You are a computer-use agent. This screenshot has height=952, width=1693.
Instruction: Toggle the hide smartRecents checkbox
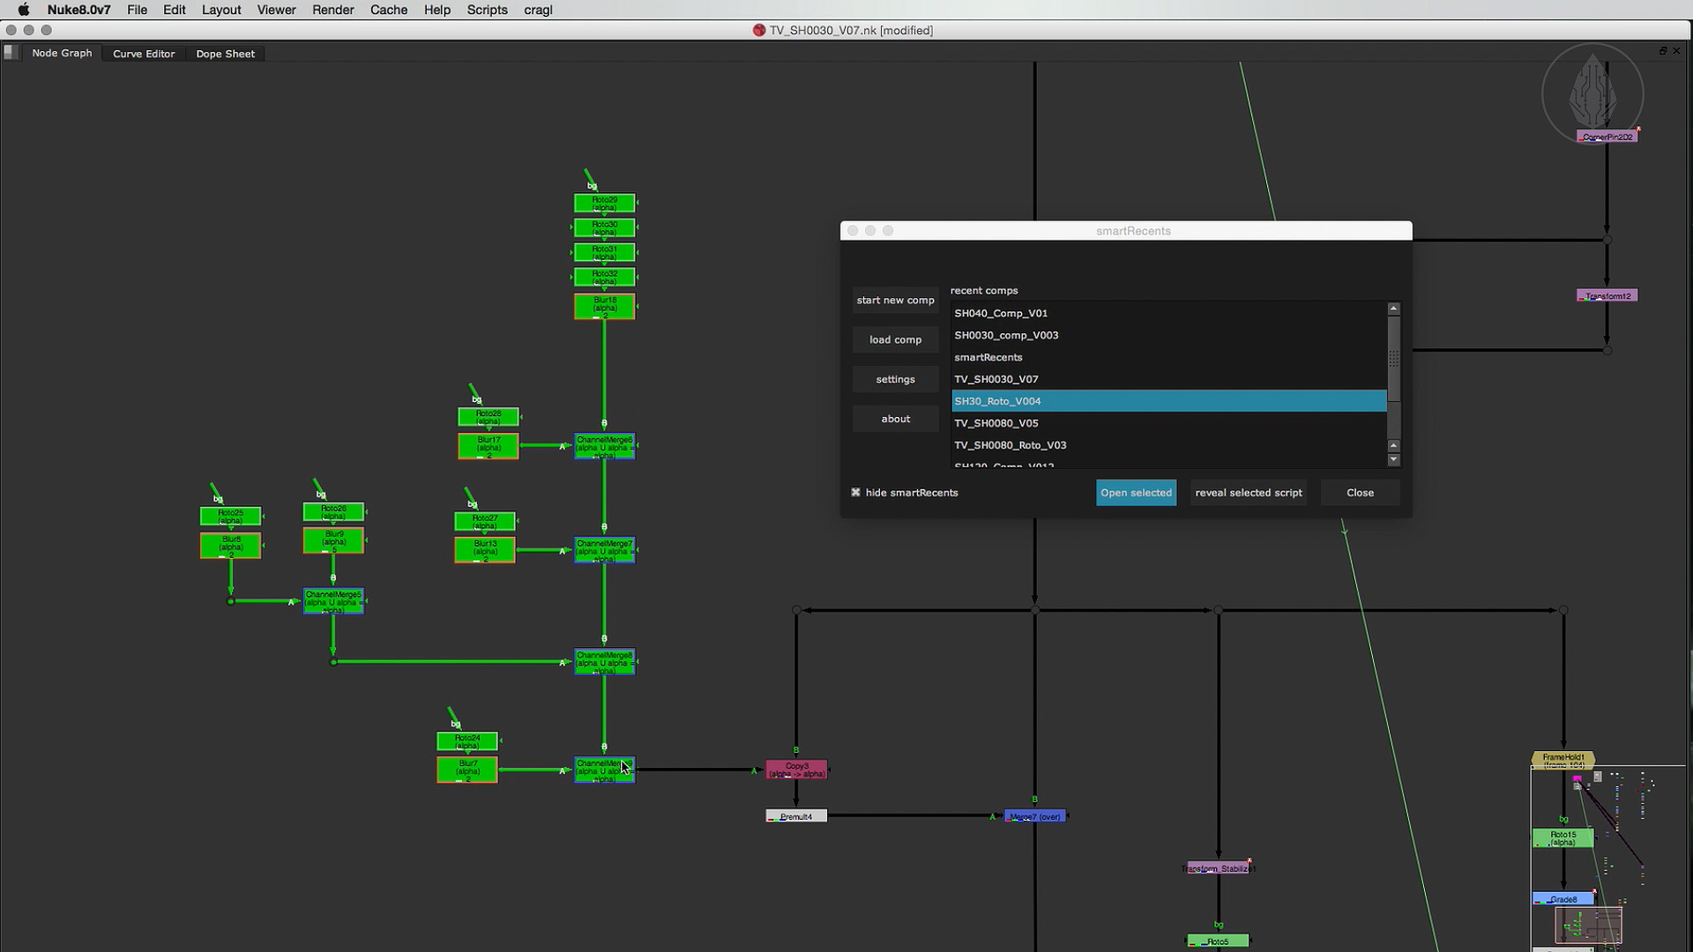point(855,493)
